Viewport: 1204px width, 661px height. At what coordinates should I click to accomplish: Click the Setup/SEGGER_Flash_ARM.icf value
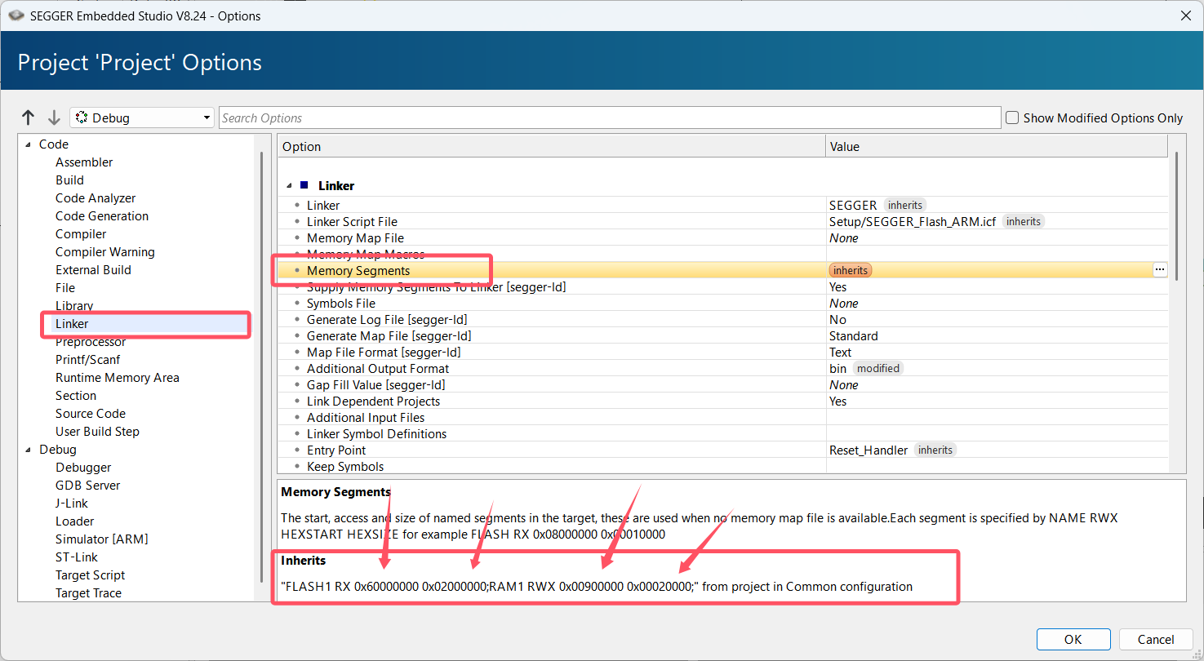[913, 222]
